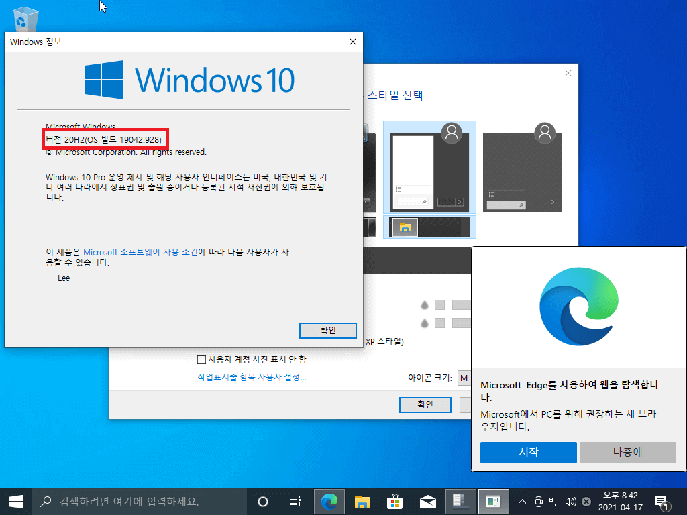The image size is (687, 515).
Task: Open Microsoft Store taskbar icon
Action: (x=394, y=502)
